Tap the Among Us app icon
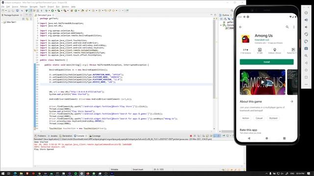This screenshot has width=314, height=176. click(x=245, y=39)
